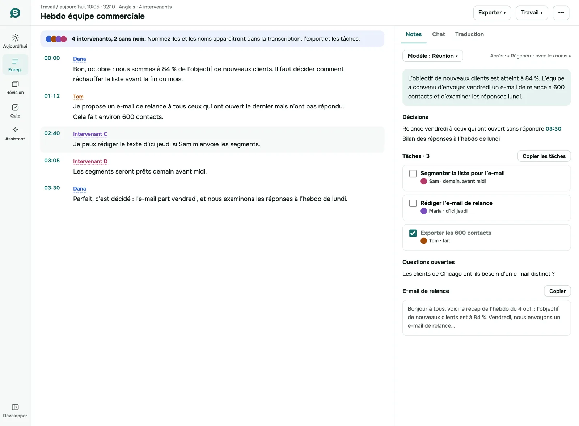The height and width of the screenshot is (426, 579).
Task: Click the speaker avatars cluster in banner
Action: [56, 39]
